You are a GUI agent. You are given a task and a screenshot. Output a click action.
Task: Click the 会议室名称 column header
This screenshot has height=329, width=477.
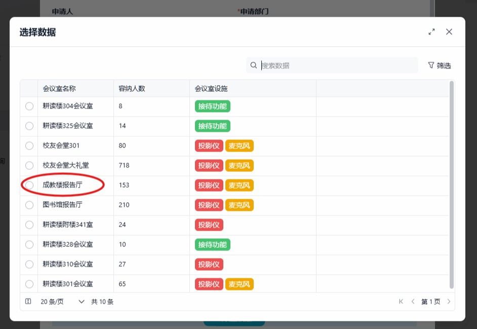point(76,89)
